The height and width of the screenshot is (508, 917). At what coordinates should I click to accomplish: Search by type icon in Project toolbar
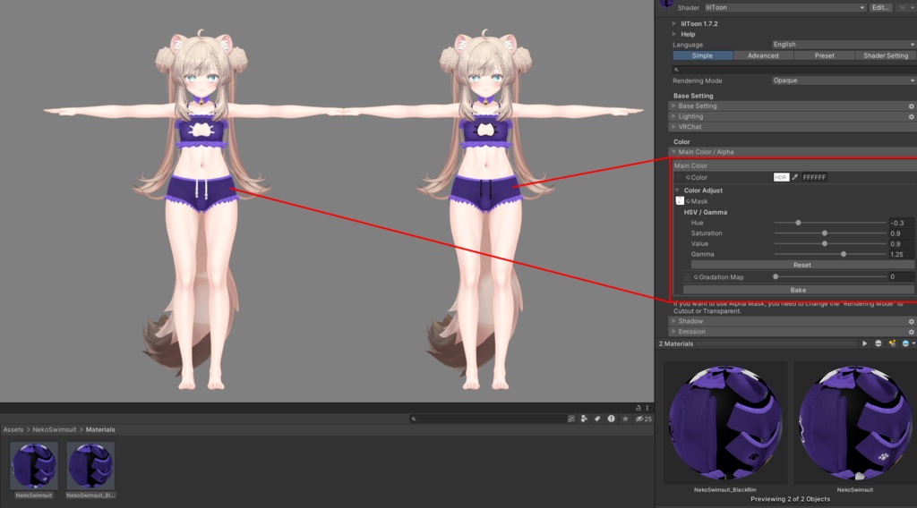[x=584, y=419]
